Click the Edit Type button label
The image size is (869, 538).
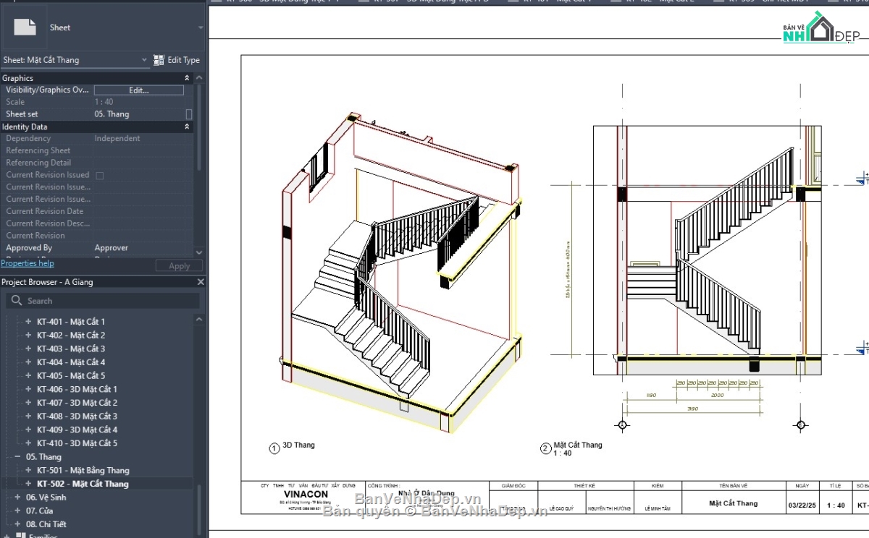tap(183, 60)
